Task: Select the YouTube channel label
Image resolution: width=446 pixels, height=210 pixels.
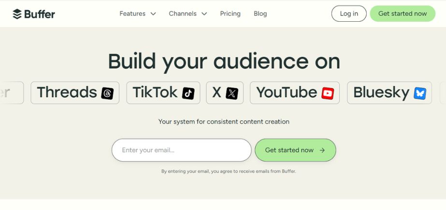Action: [x=287, y=93]
